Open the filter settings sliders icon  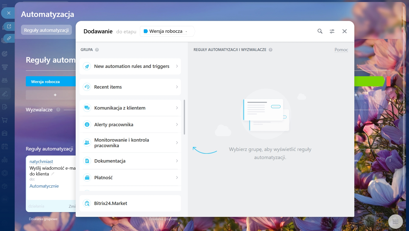pos(332,31)
